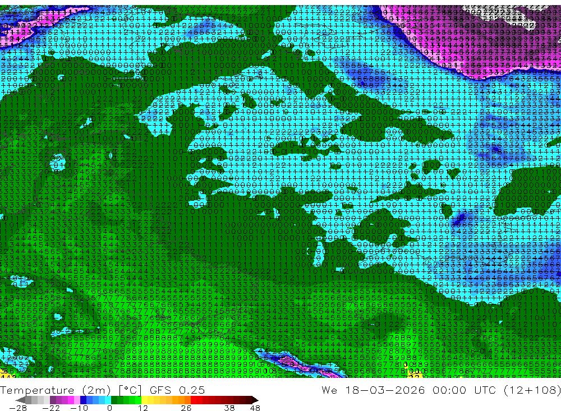Select the dark blue swatch above -10

point(83,400)
